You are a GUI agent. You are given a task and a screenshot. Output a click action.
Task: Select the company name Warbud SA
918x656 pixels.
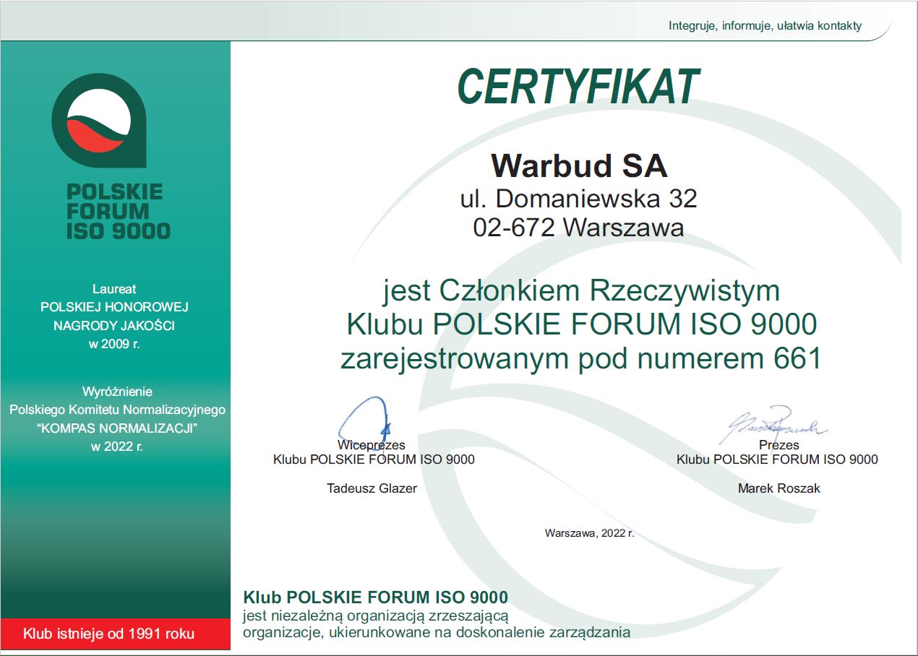pyautogui.click(x=579, y=165)
